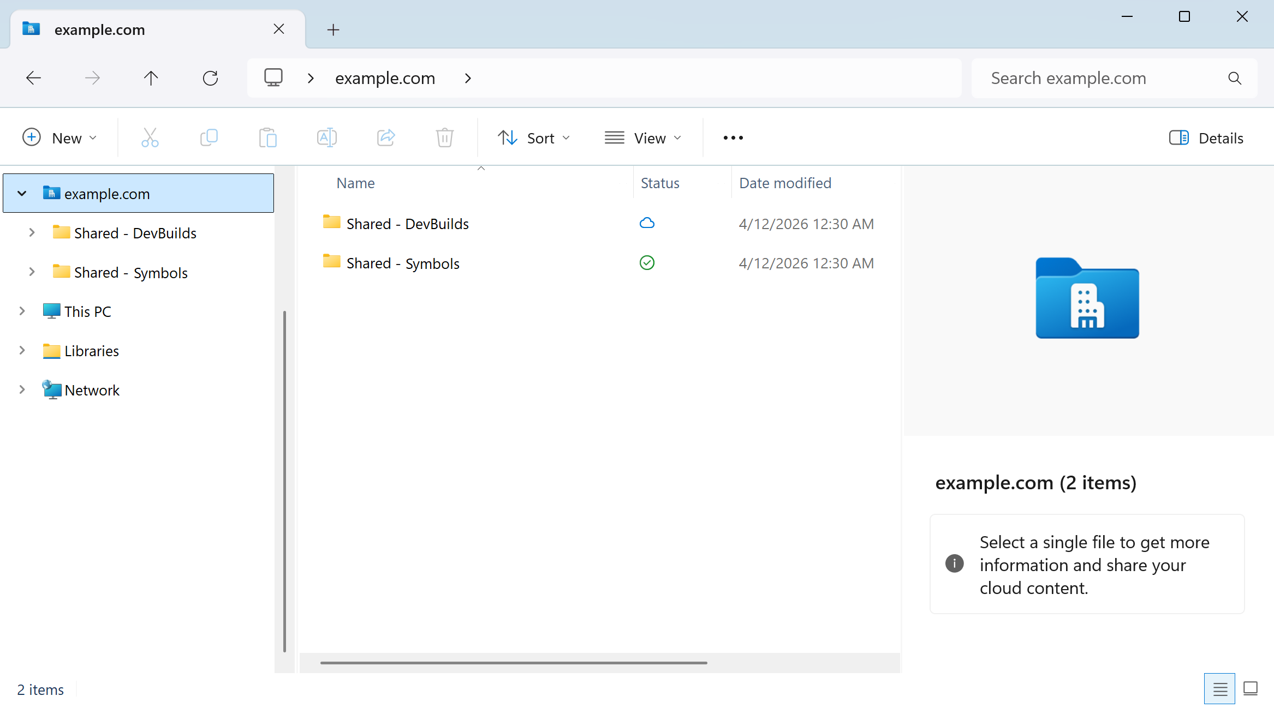Click the Rename icon
This screenshot has width=1274, height=708.
click(x=326, y=137)
